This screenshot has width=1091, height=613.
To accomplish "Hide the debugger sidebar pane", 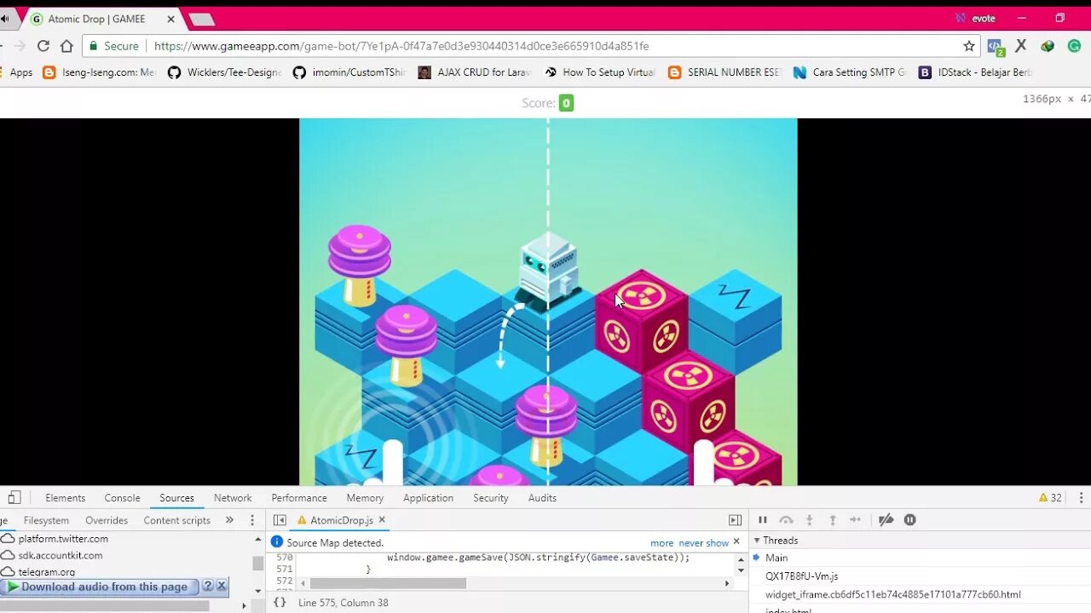I will (735, 519).
